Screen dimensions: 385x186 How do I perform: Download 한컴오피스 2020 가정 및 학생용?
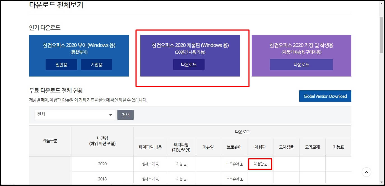(x=301, y=65)
